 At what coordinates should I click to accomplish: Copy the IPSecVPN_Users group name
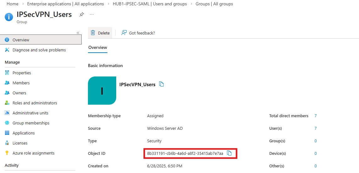pyautogui.click(x=162, y=84)
